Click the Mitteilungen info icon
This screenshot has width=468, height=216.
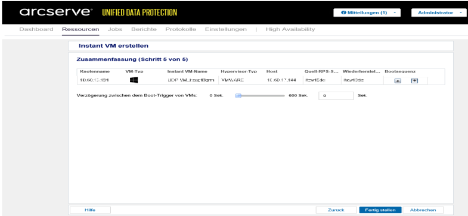343,13
